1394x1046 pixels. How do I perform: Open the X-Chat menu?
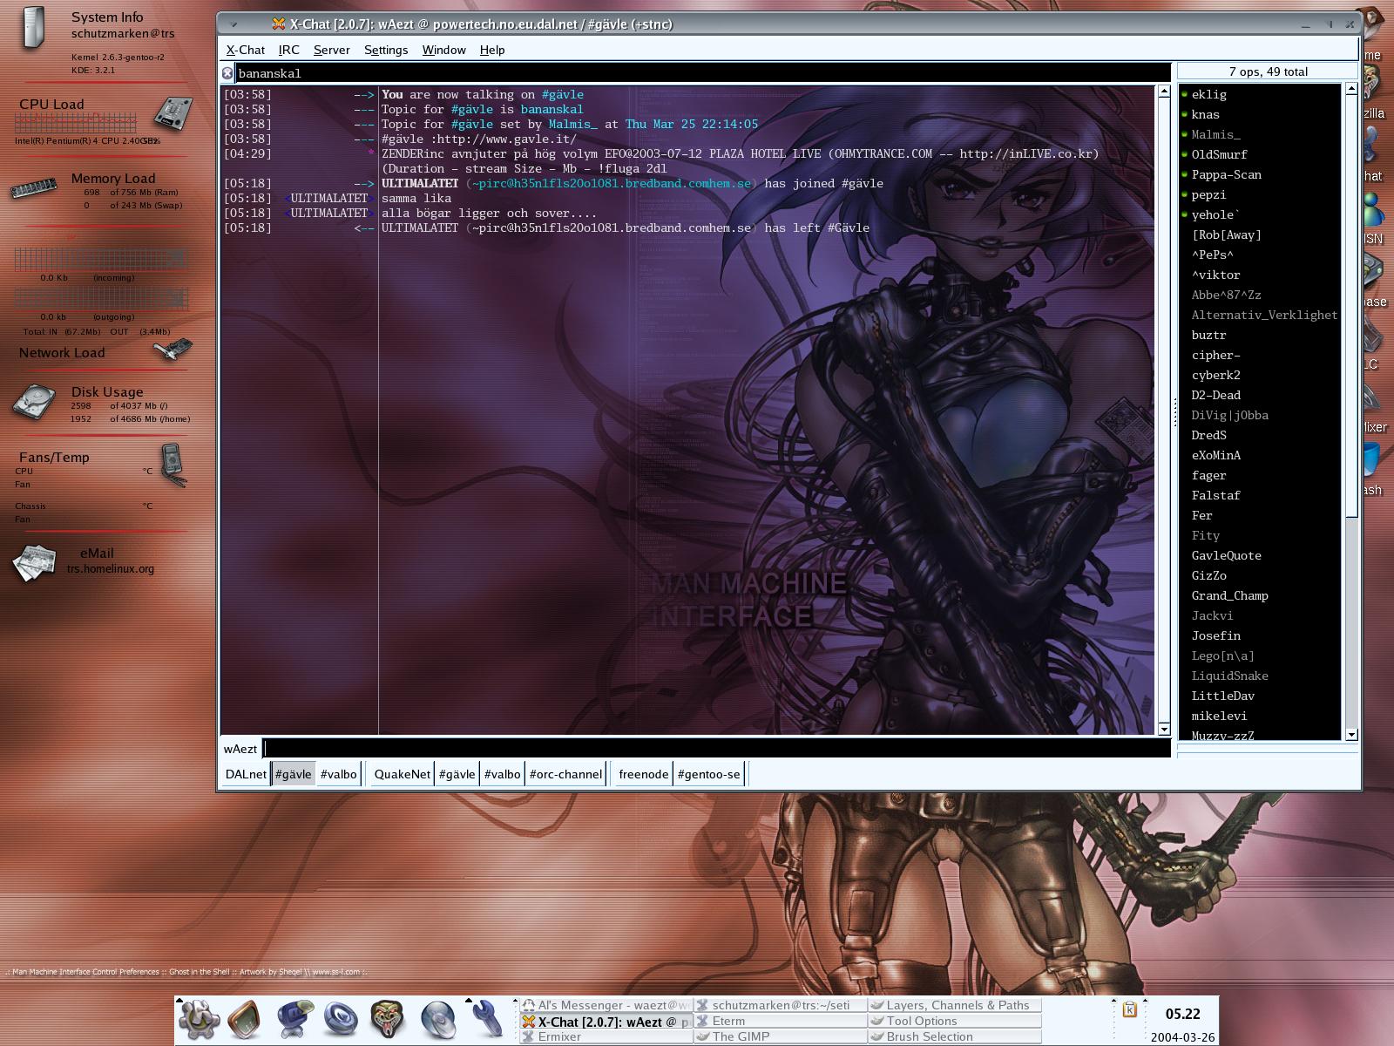(x=246, y=50)
